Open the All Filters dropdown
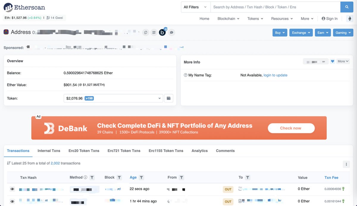Viewport: 357px width, 206px height. pos(195,7)
